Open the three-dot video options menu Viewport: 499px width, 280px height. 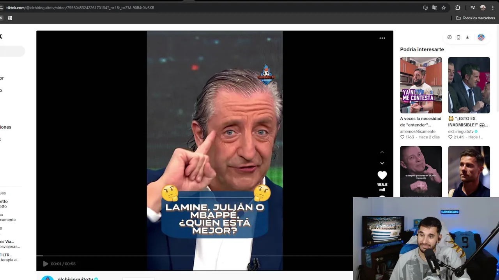tap(382, 38)
